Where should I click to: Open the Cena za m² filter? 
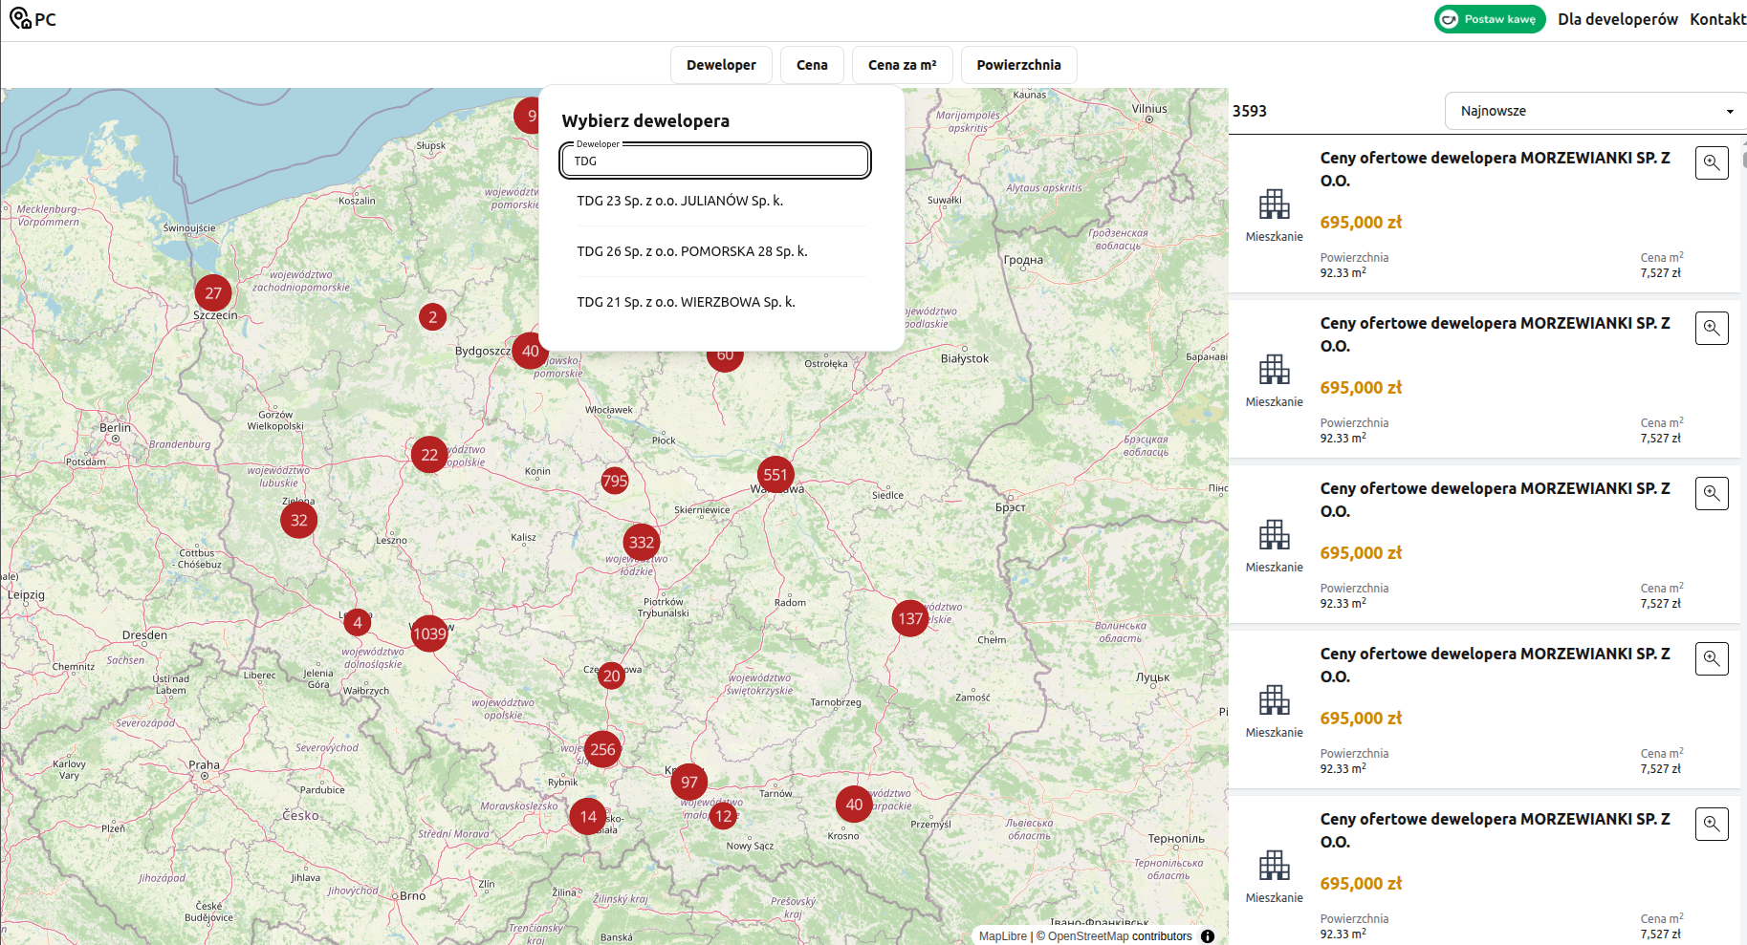point(902,65)
